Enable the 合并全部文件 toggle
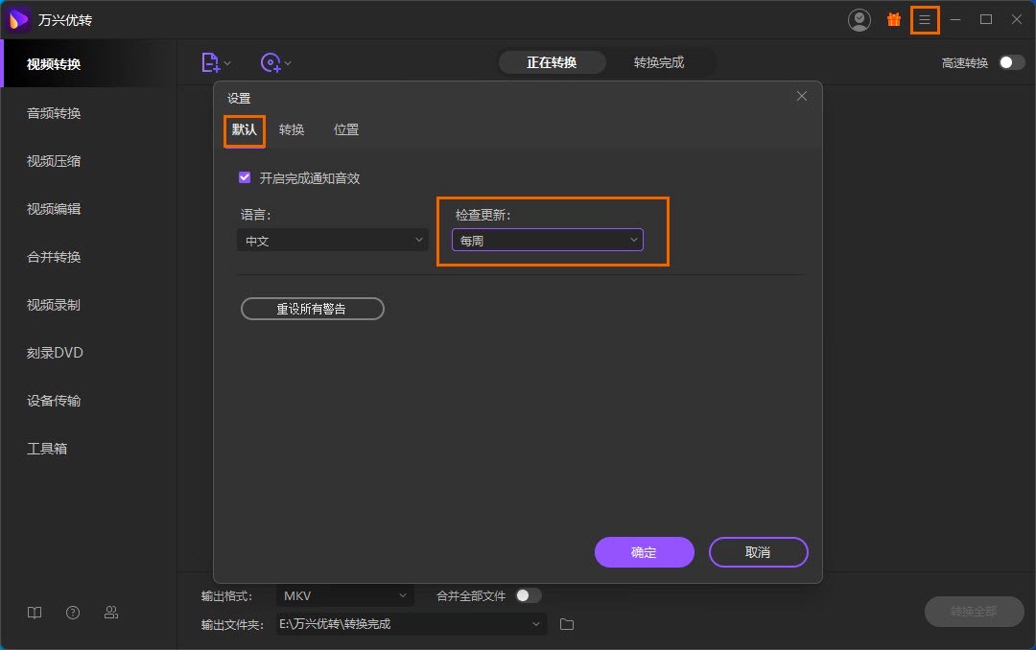1036x650 pixels. click(528, 595)
